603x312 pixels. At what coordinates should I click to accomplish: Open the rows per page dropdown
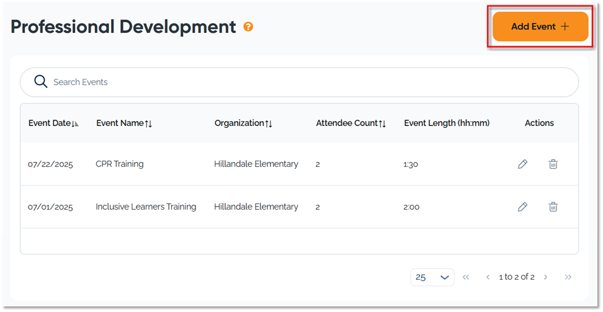pyautogui.click(x=432, y=277)
